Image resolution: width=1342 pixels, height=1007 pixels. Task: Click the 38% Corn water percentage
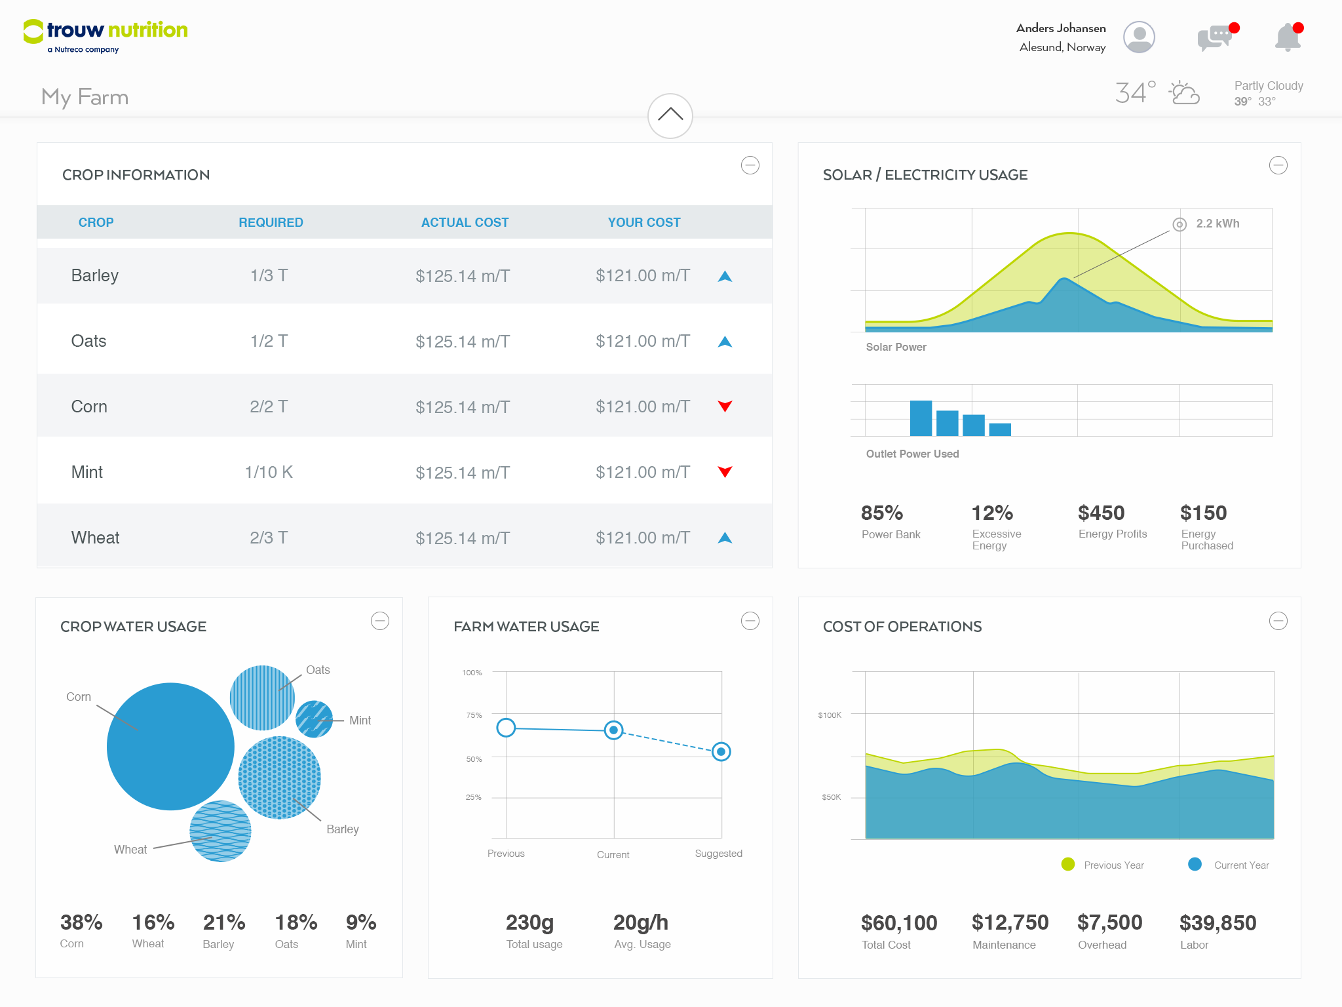click(x=81, y=922)
